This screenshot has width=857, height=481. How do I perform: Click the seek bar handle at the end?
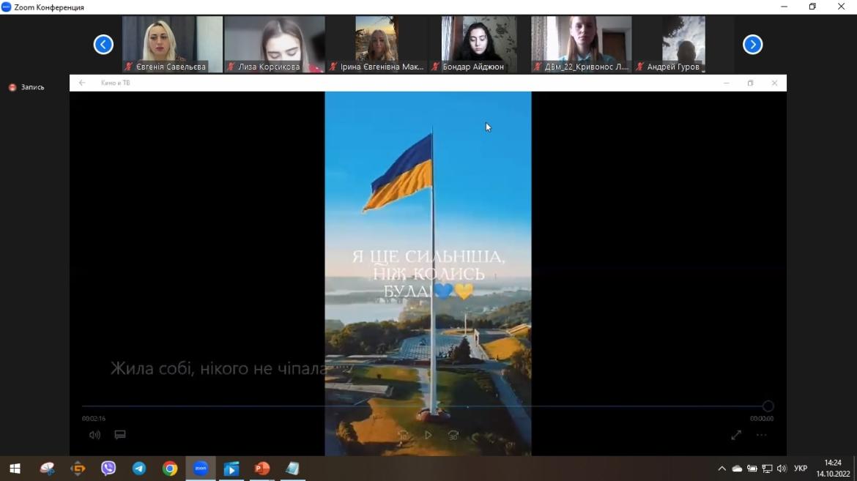[768, 406]
